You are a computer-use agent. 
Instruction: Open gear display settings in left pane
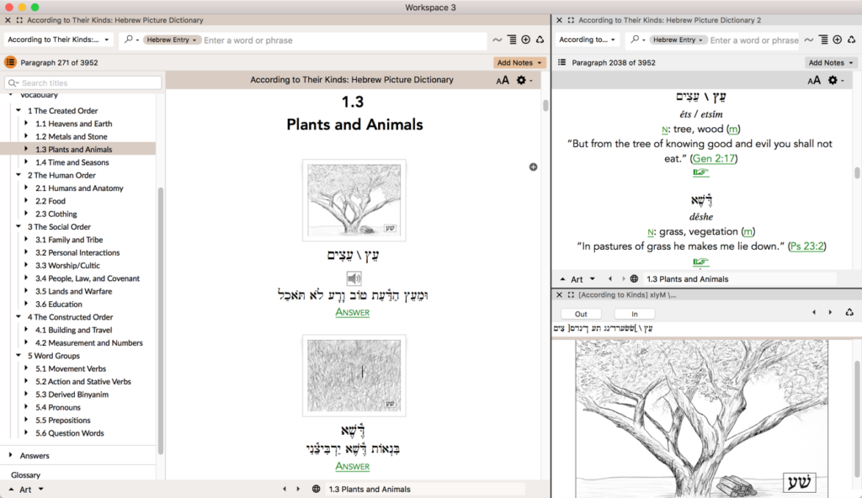pos(522,80)
